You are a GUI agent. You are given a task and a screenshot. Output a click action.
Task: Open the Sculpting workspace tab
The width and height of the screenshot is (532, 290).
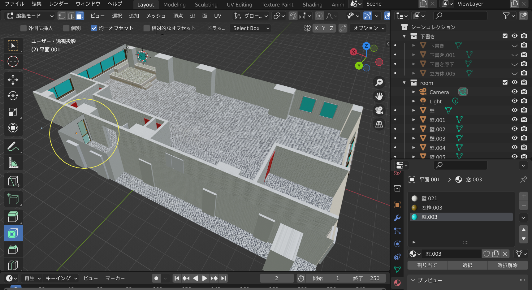206,5
